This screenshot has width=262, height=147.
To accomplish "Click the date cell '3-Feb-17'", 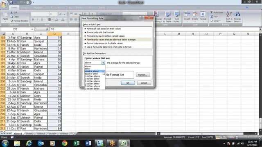I will pyautogui.click(x=13, y=38).
